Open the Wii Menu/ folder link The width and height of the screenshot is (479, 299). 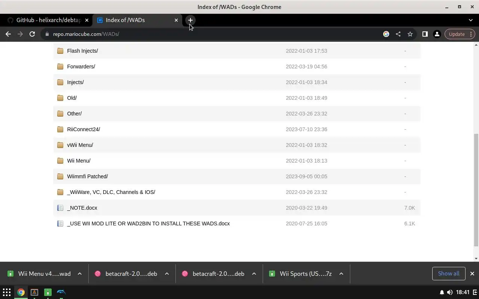(79, 161)
